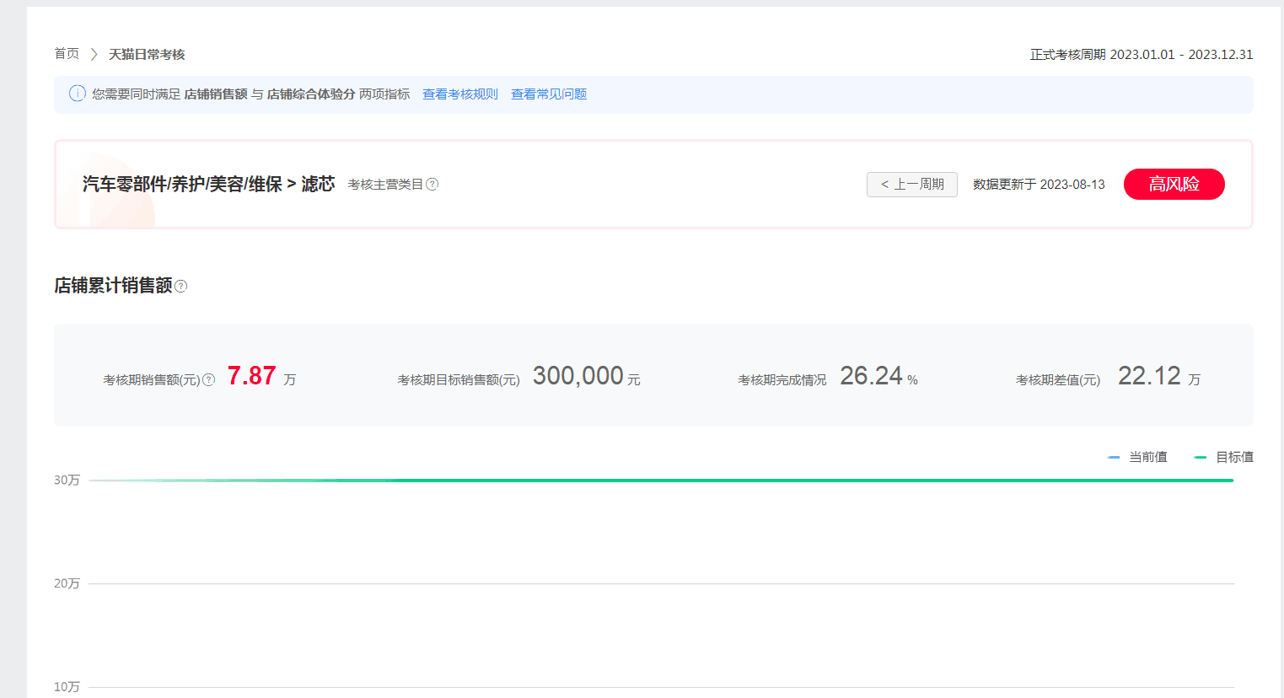This screenshot has width=1284, height=698.
Task: Click the 30万 axis label
Action: pyautogui.click(x=67, y=481)
